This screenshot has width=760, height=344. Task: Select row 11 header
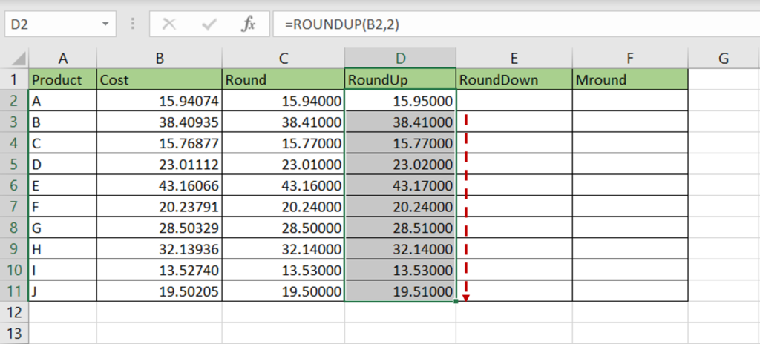(14, 291)
